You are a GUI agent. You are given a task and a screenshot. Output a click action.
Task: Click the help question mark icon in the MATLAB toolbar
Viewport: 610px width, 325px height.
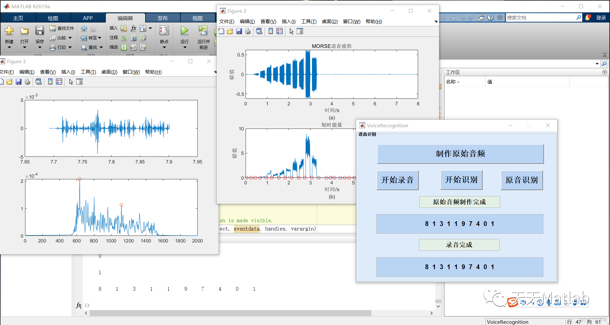tap(491, 17)
